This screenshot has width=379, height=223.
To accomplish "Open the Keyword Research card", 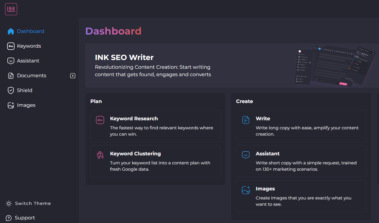I will [x=155, y=126].
